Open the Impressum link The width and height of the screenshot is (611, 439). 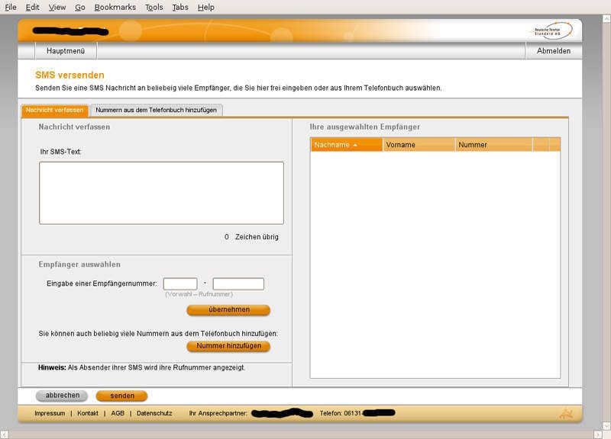(50, 413)
